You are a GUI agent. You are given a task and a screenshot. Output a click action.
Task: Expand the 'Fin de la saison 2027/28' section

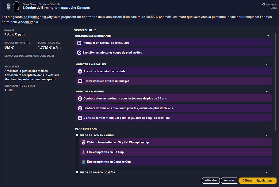point(267,172)
